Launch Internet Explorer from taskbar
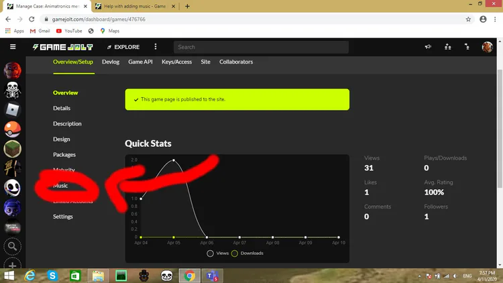Image resolution: width=503 pixels, height=283 pixels. (30, 276)
